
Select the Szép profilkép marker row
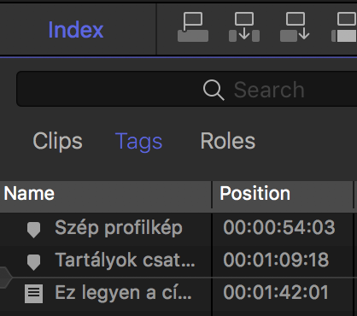(178, 230)
